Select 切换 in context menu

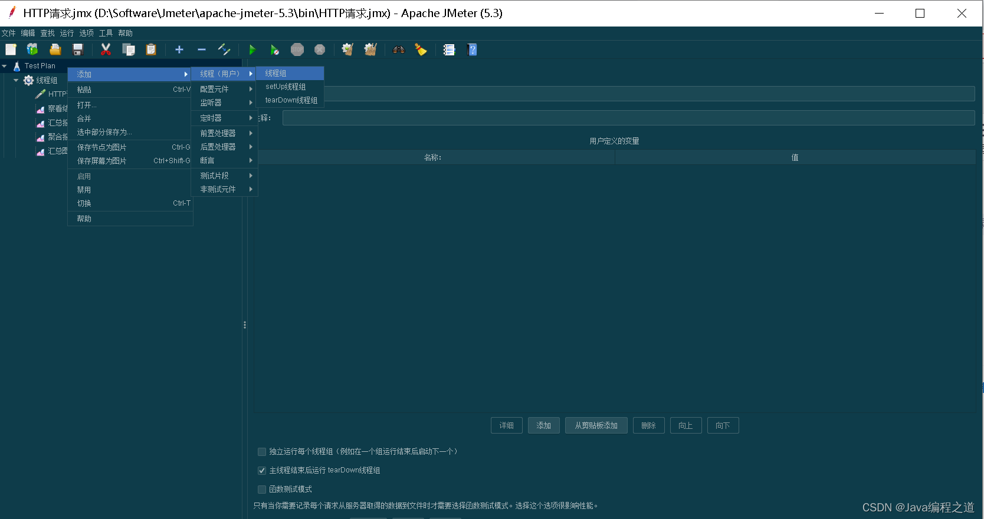pyautogui.click(x=130, y=203)
